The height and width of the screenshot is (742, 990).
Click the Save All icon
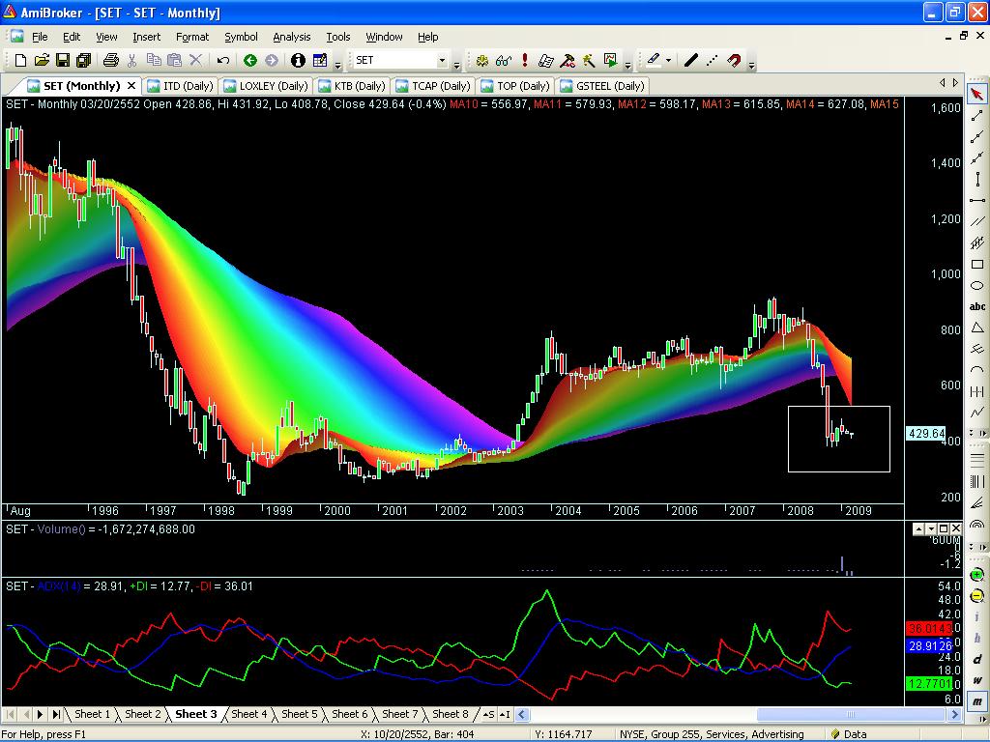(x=83, y=61)
